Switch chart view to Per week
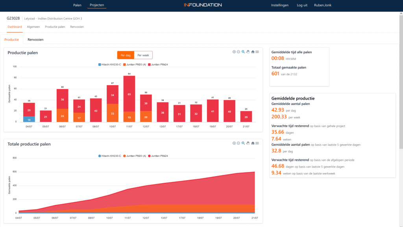 pyautogui.click(x=143, y=55)
